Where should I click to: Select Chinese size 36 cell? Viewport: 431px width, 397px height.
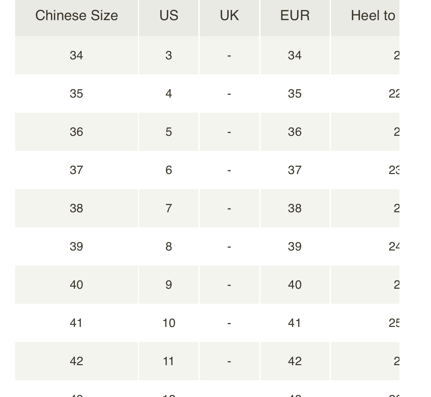click(77, 132)
